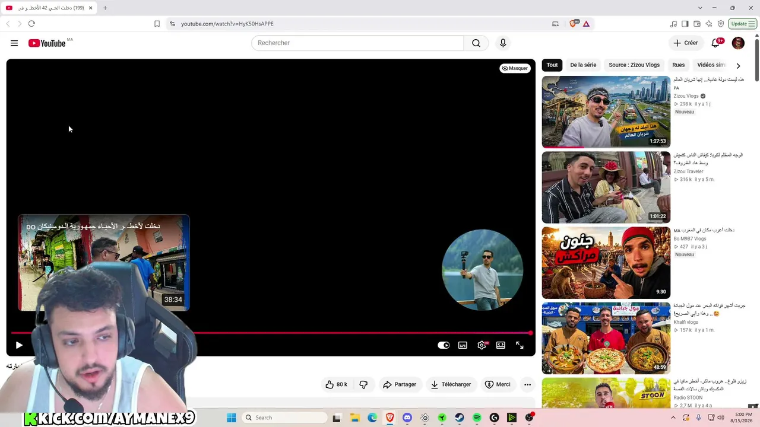760x427 pixels.
Task: Open Discord from the taskbar
Action: click(x=407, y=418)
